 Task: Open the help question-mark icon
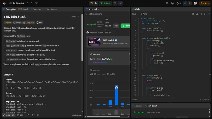click(38, 115)
